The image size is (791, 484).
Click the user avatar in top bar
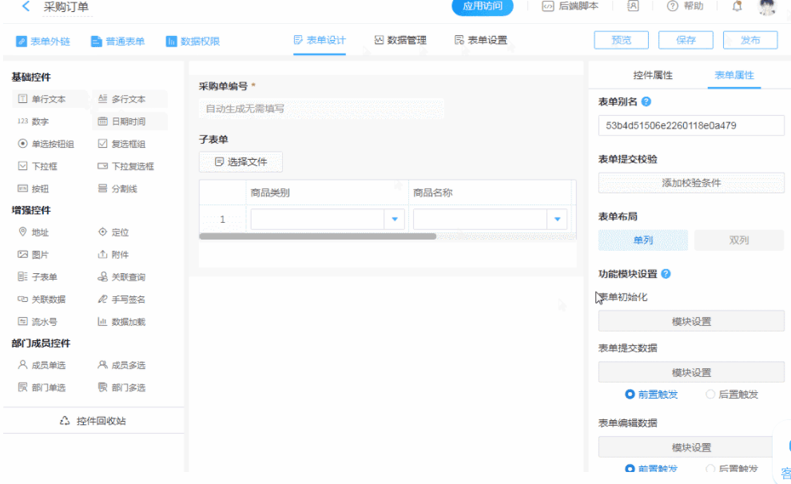point(767,7)
